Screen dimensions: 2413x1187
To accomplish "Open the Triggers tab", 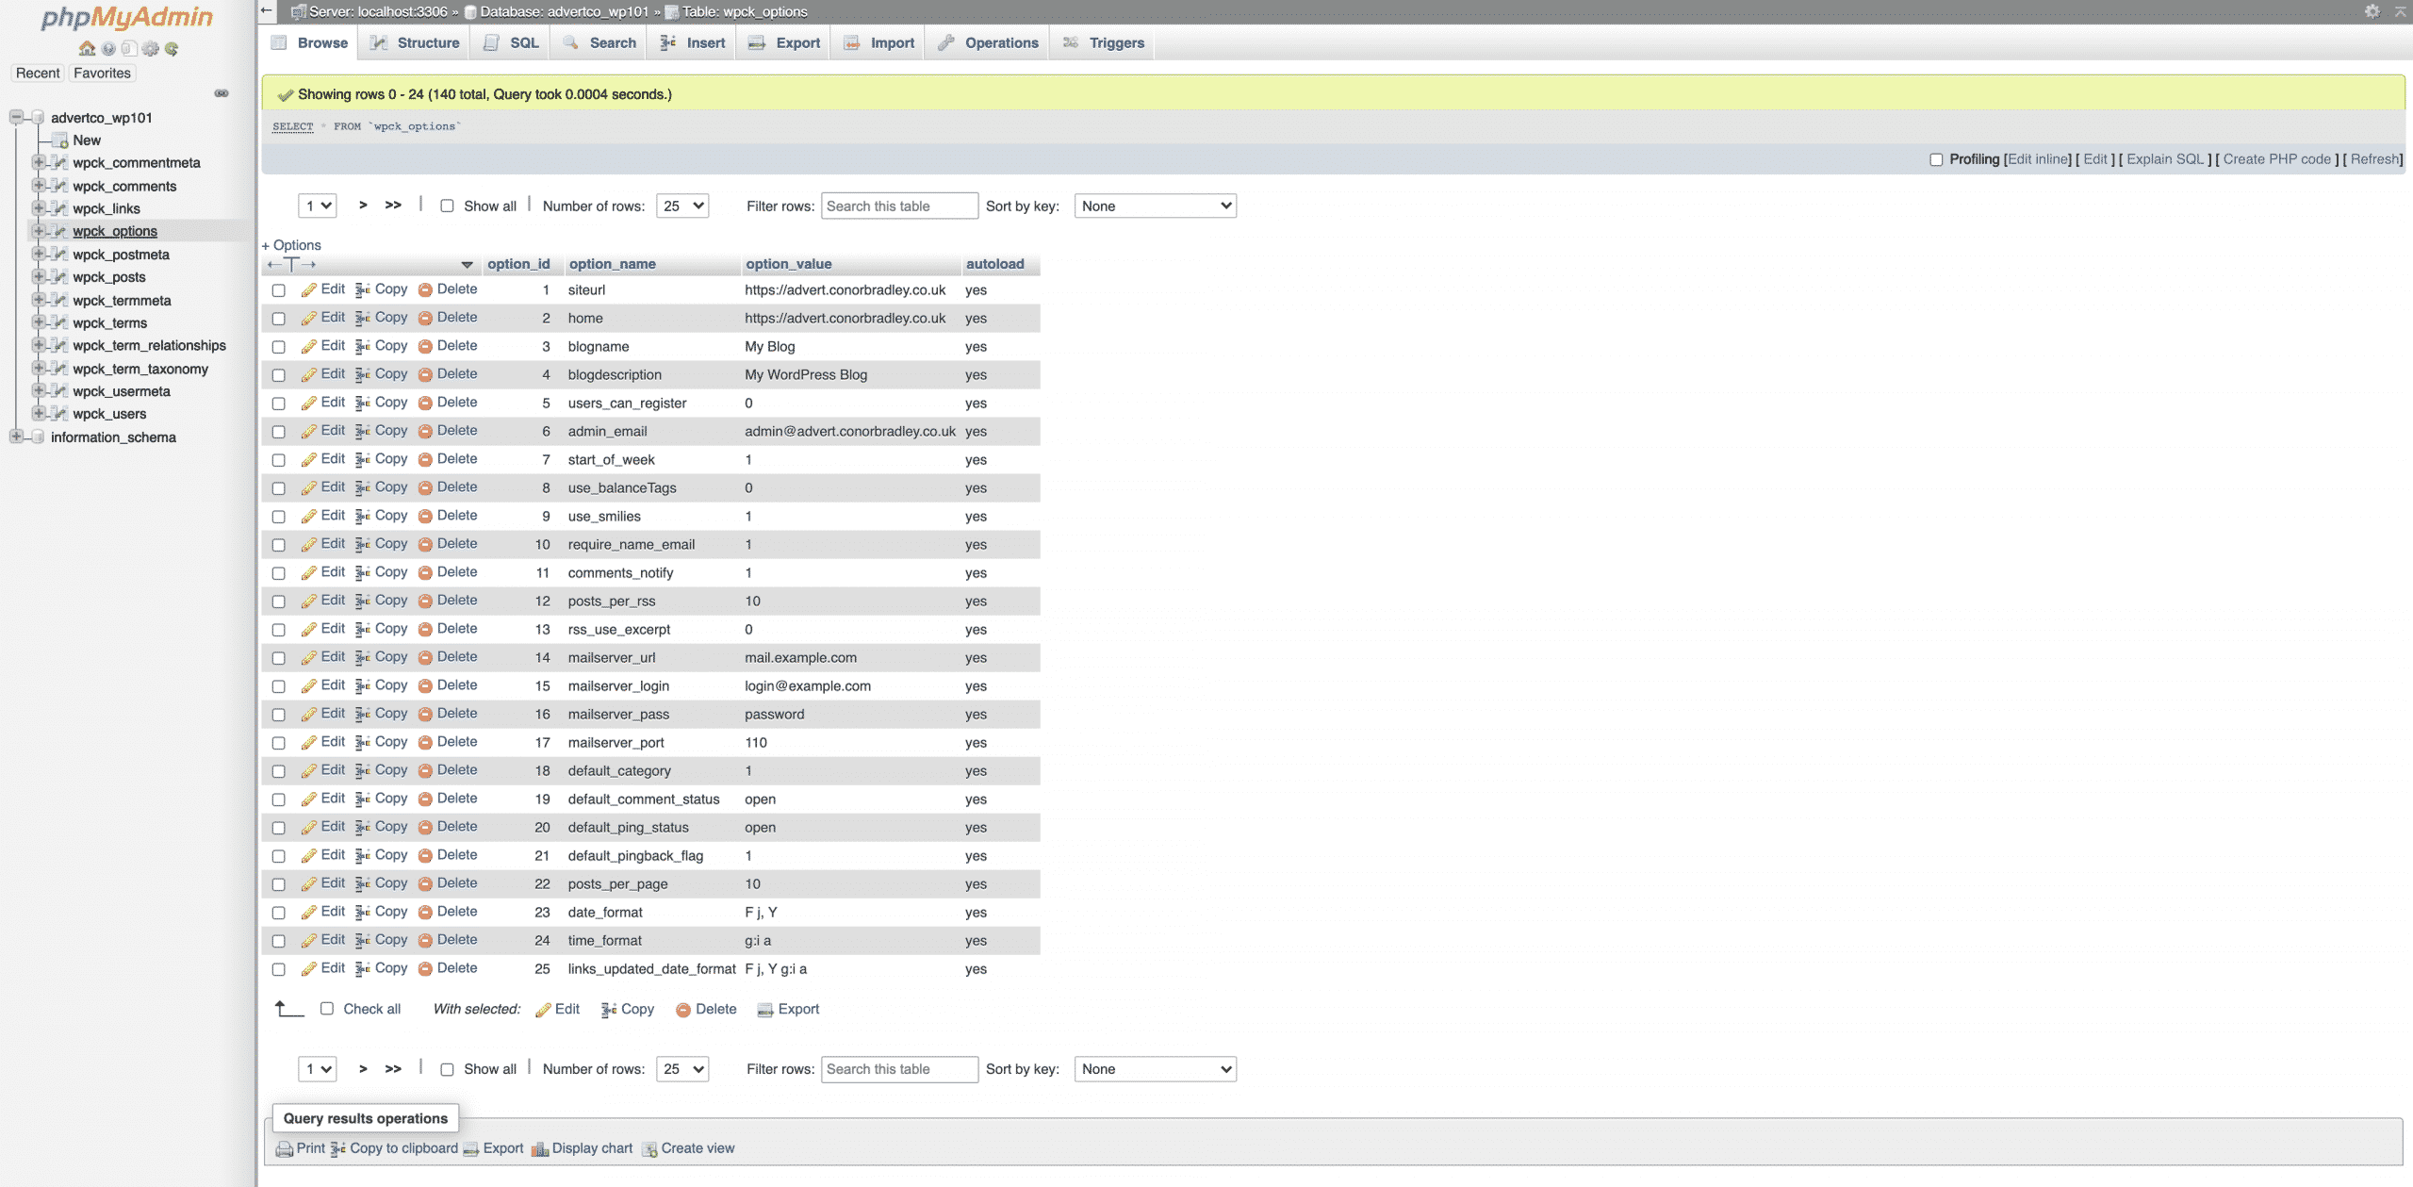I will (1104, 43).
